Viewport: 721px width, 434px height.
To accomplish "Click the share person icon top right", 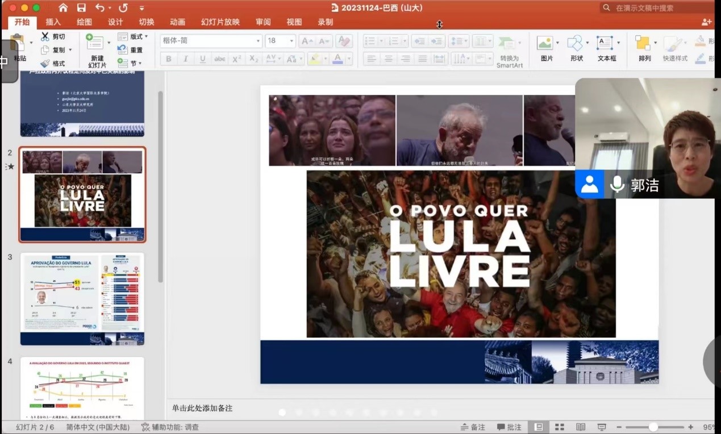I will click(x=706, y=22).
